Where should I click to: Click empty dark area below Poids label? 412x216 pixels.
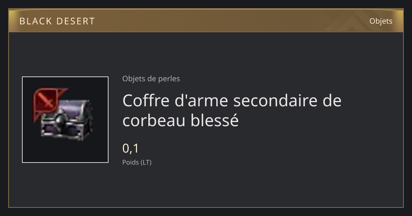[x=206, y=187]
